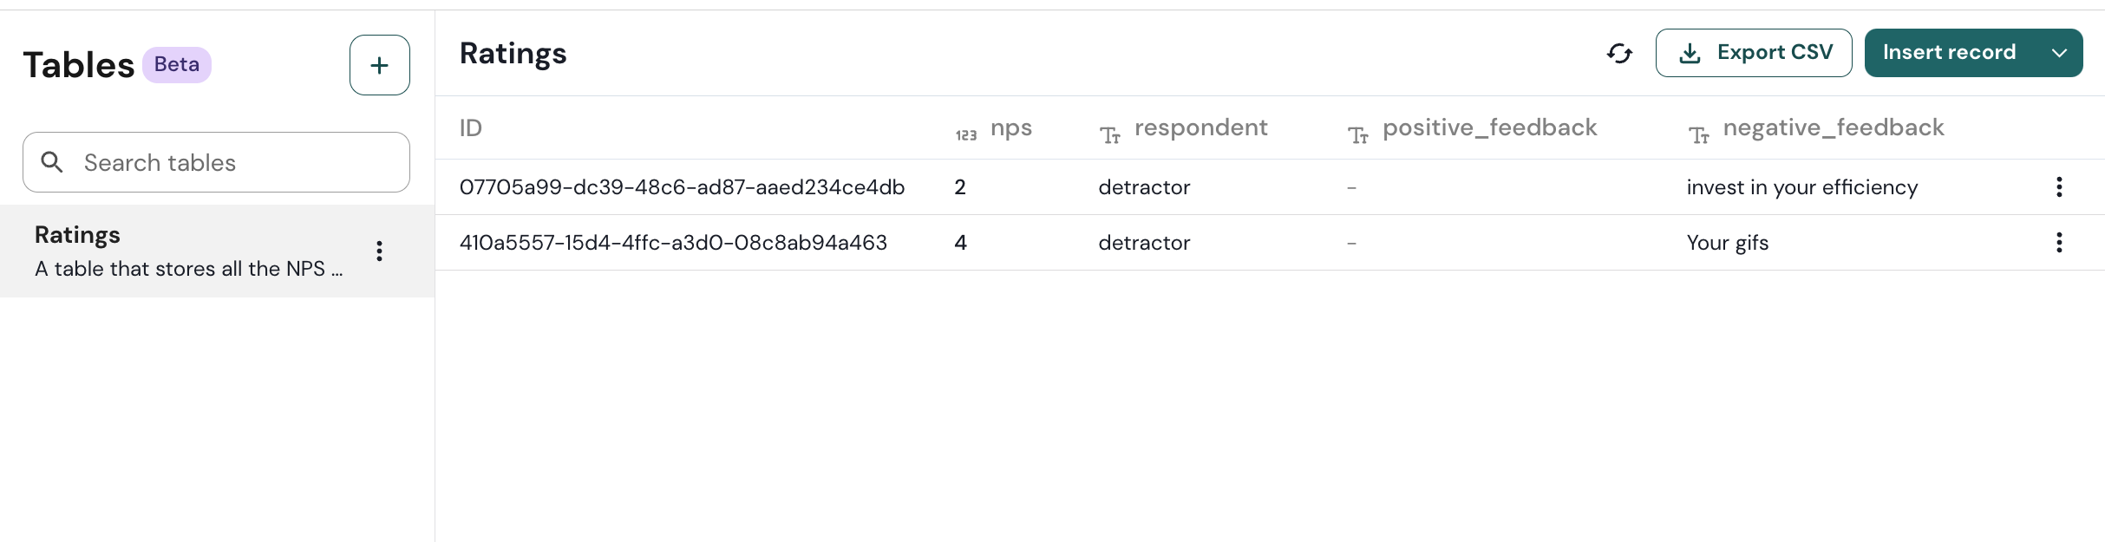This screenshot has width=2105, height=542.
Task: Click the respondent text type icon
Action: click(x=1109, y=135)
